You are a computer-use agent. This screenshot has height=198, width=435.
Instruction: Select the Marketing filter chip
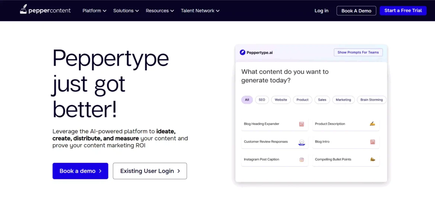click(x=343, y=100)
